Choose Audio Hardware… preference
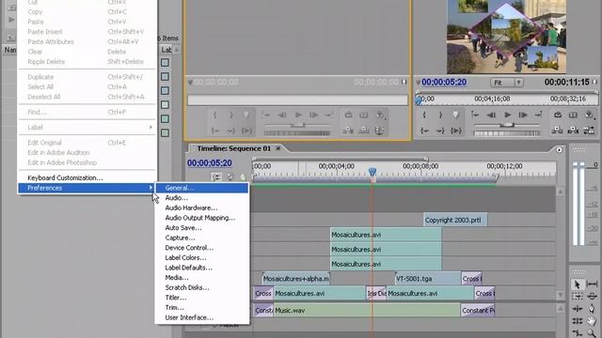Screen dimensions: 602x338 click(202, 207)
